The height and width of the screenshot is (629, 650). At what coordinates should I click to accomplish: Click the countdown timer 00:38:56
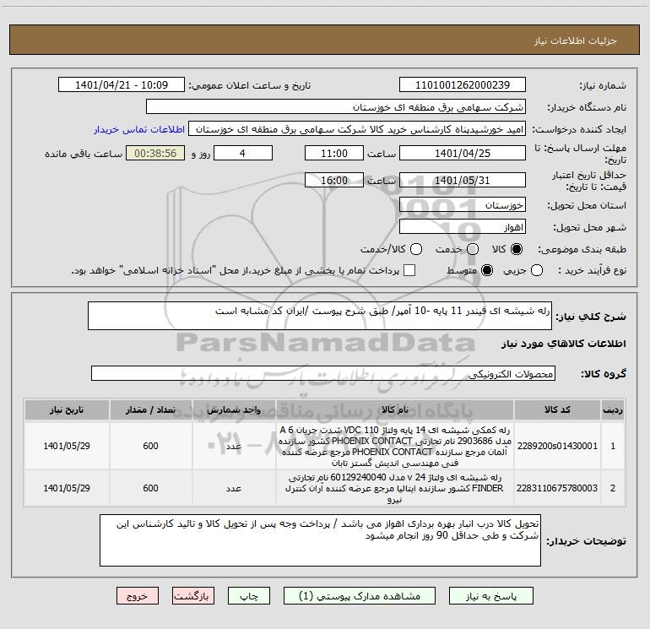tap(155, 154)
